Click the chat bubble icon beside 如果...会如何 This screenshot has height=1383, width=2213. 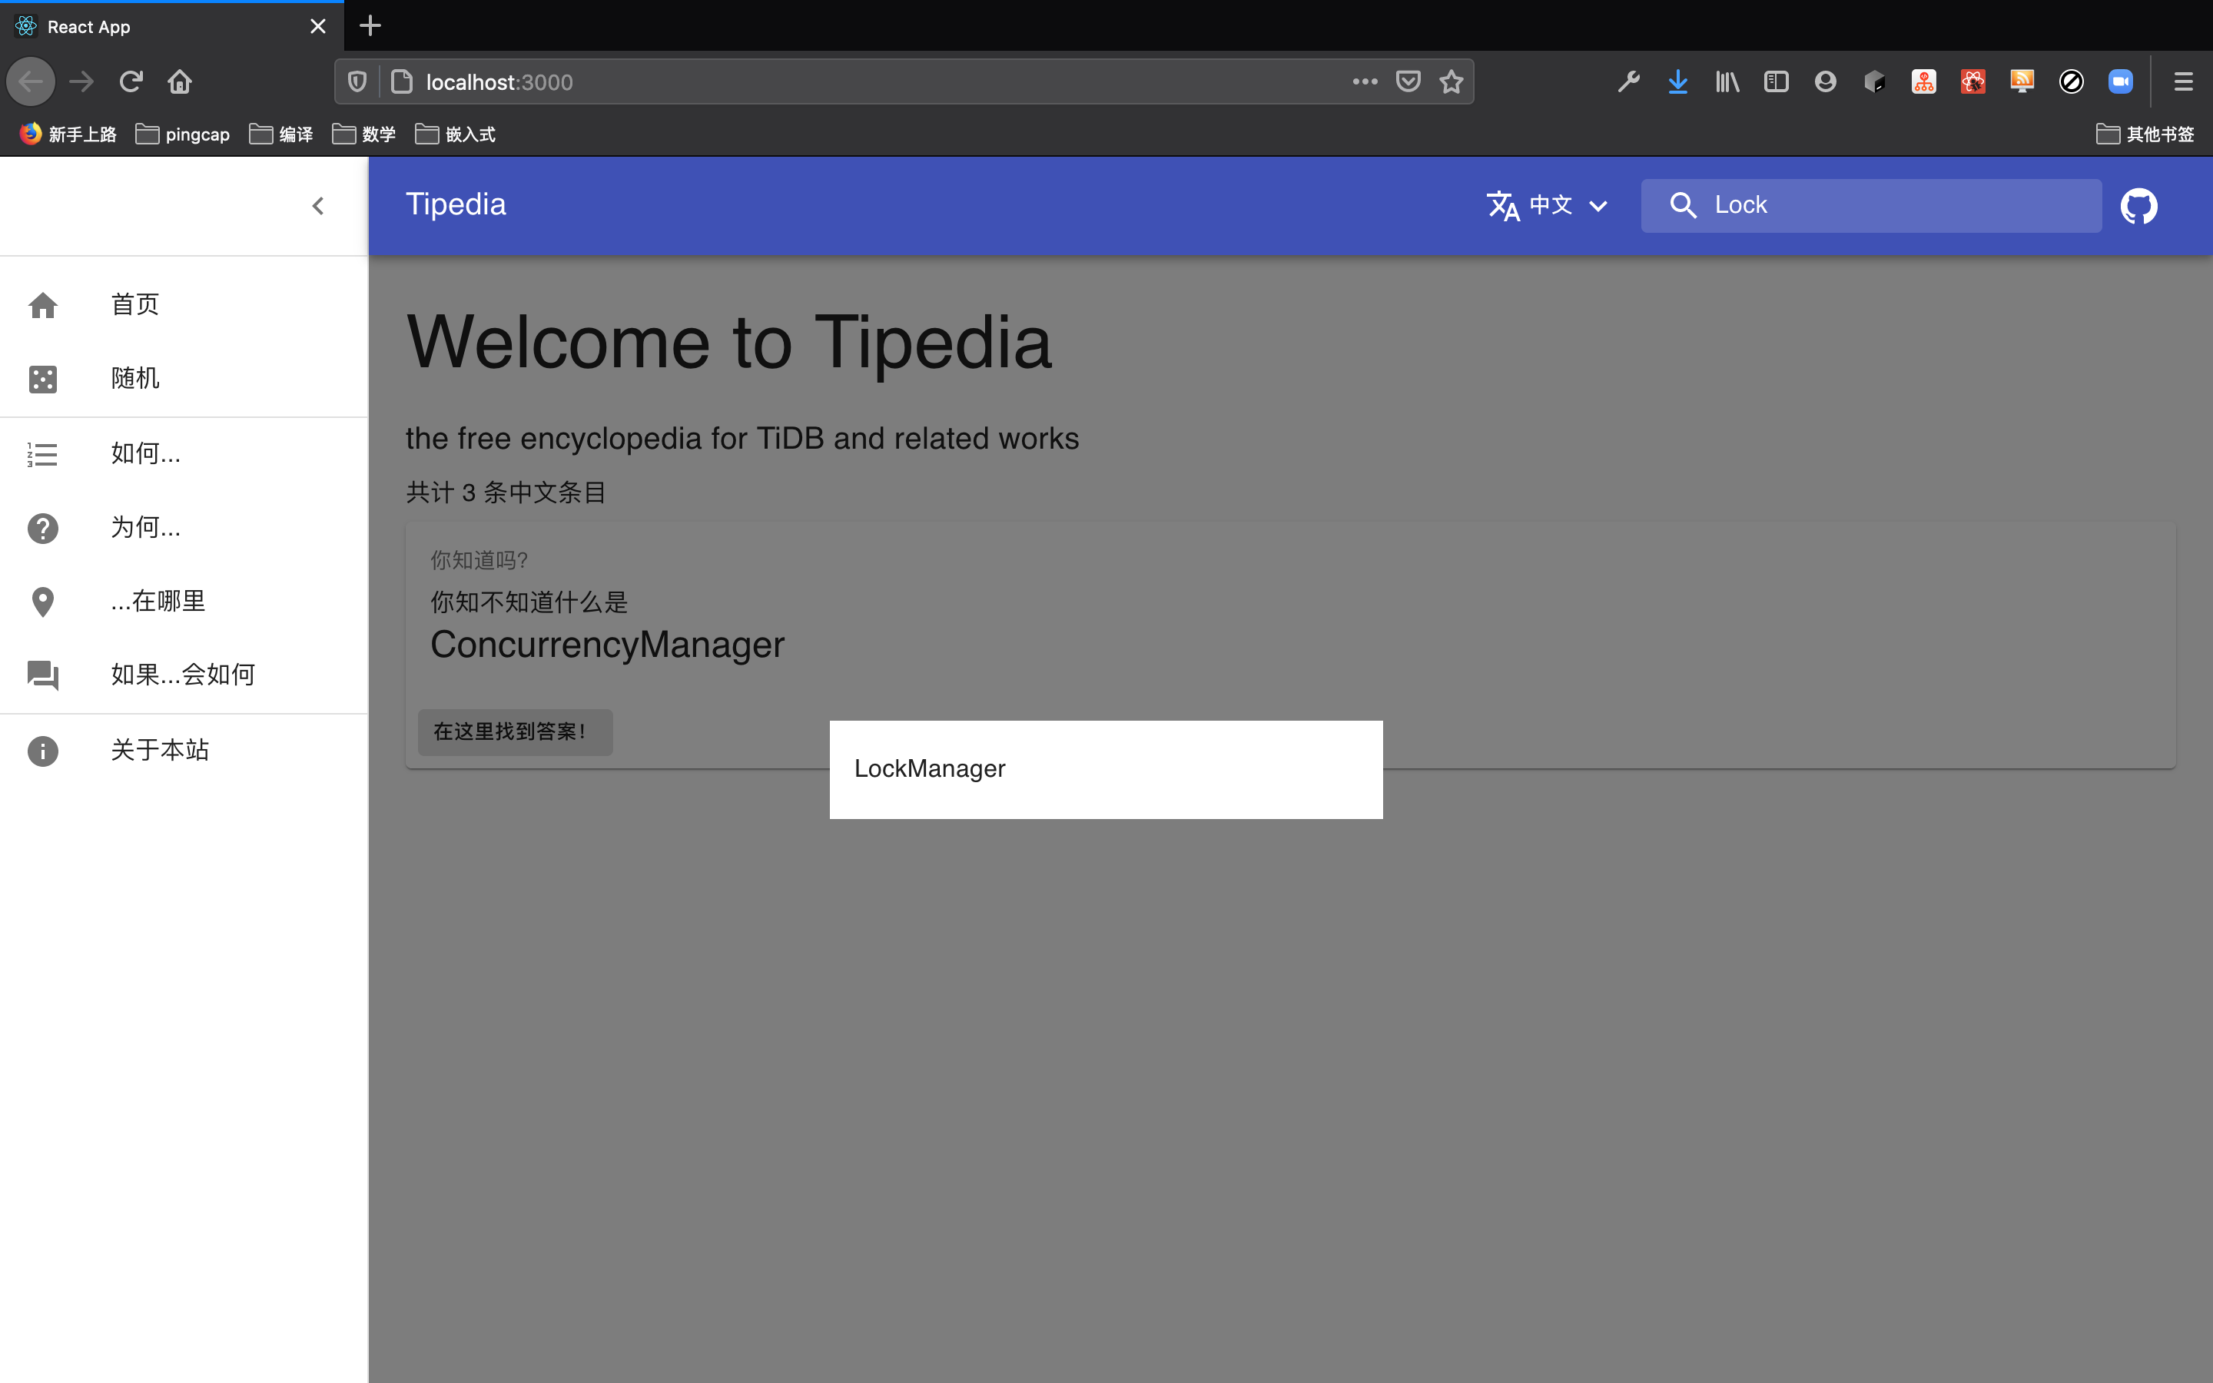point(43,675)
